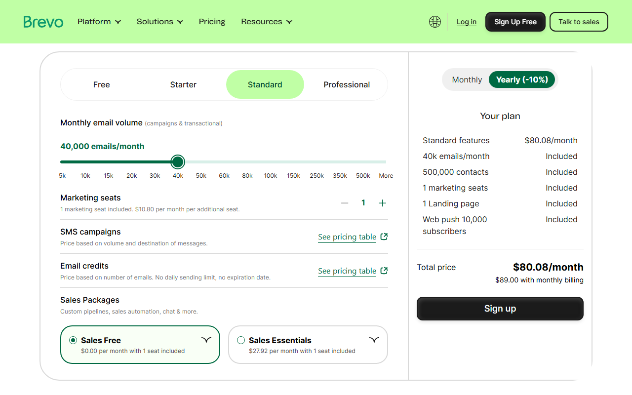
Task: Set slider to 100k mark
Action: click(271, 162)
